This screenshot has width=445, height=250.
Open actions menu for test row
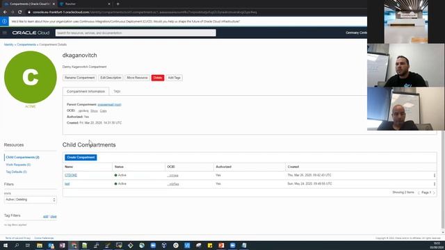tap(434, 184)
